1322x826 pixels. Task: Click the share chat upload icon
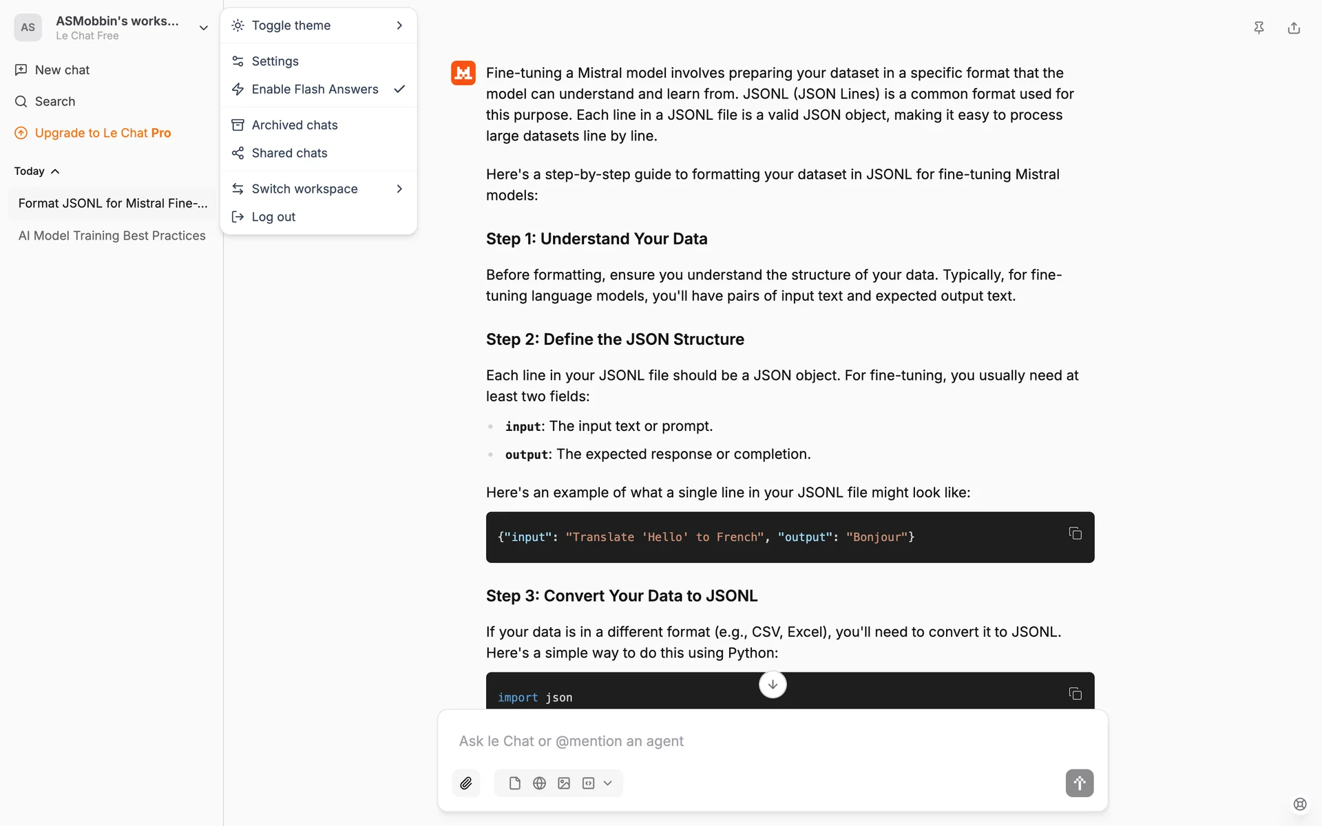pyautogui.click(x=1294, y=28)
